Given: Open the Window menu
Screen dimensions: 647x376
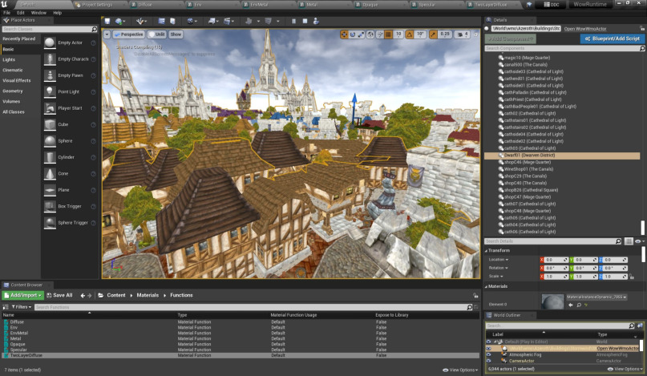Looking at the screenshot, I should click(38, 13).
